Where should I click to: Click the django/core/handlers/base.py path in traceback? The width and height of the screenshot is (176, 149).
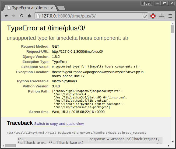pos(64,133)
